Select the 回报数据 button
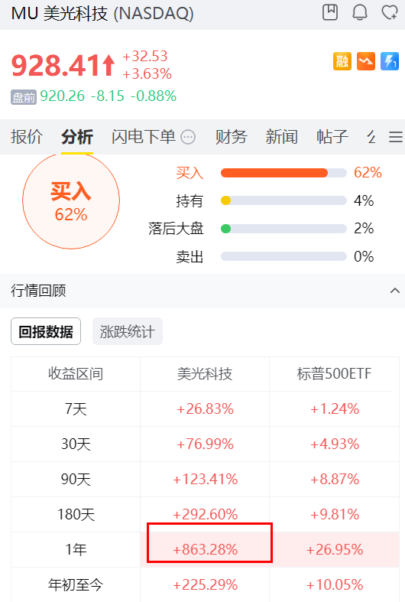Viewport: 405px width, 602px height. click(46, 331)
